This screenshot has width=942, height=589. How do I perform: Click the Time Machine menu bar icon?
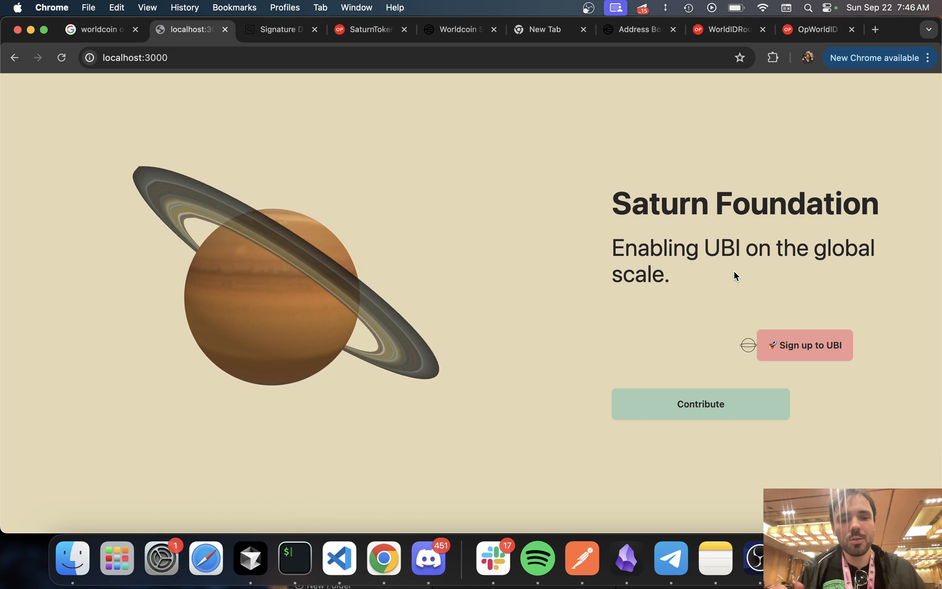[x=688, y=7]
